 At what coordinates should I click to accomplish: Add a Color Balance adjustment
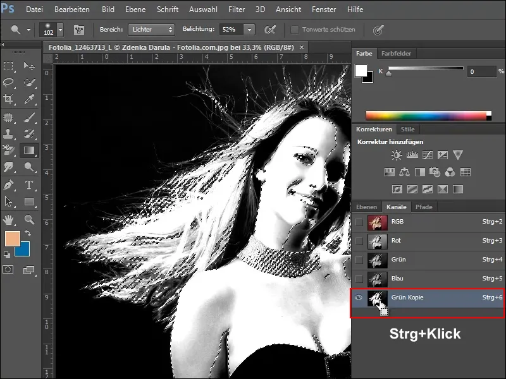[x=404, y=172]
